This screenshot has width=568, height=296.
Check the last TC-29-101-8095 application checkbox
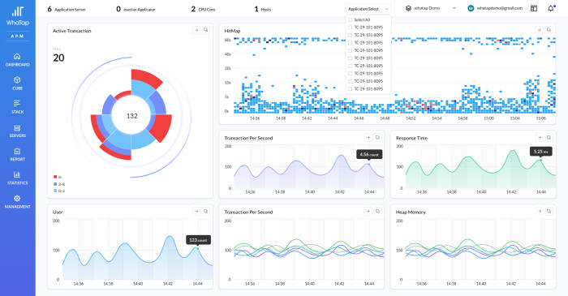coord(350,89)
